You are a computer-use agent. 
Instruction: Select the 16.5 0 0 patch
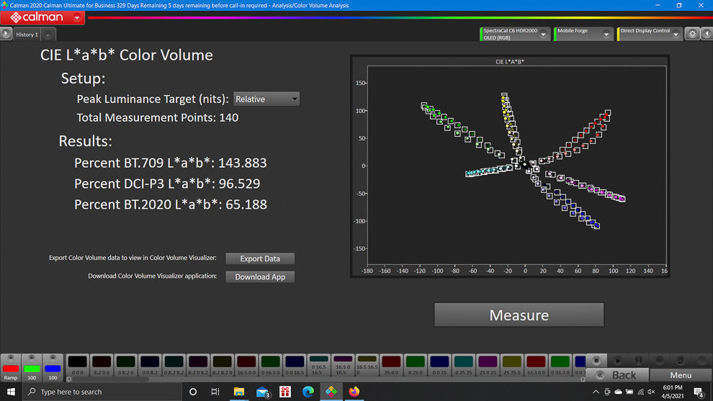click(x=246, y=364)
